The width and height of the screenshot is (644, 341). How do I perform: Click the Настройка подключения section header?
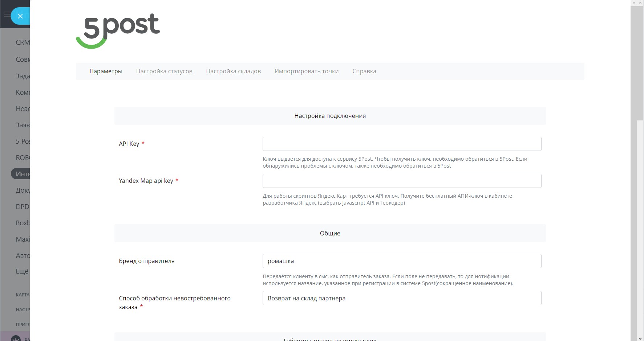[330, 116]
